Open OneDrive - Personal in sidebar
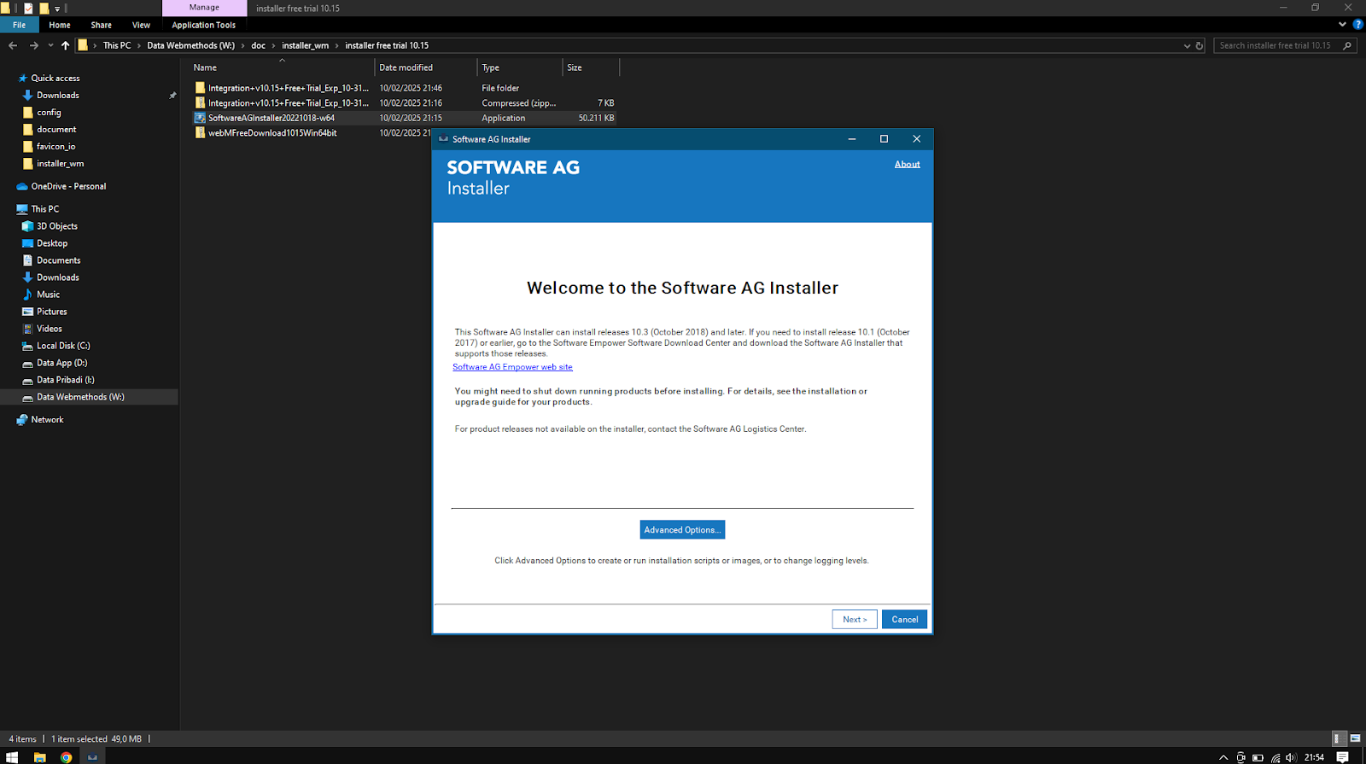Screen dimensions: 1366x764 [x=68, y=186]
